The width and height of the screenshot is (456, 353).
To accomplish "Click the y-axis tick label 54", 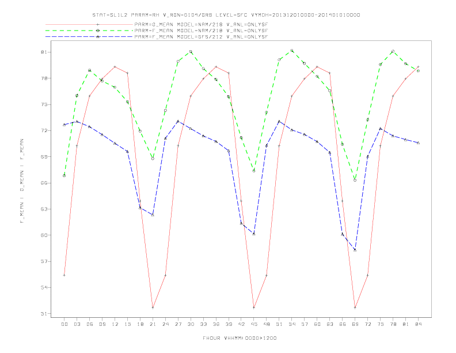I will [44, 287].
